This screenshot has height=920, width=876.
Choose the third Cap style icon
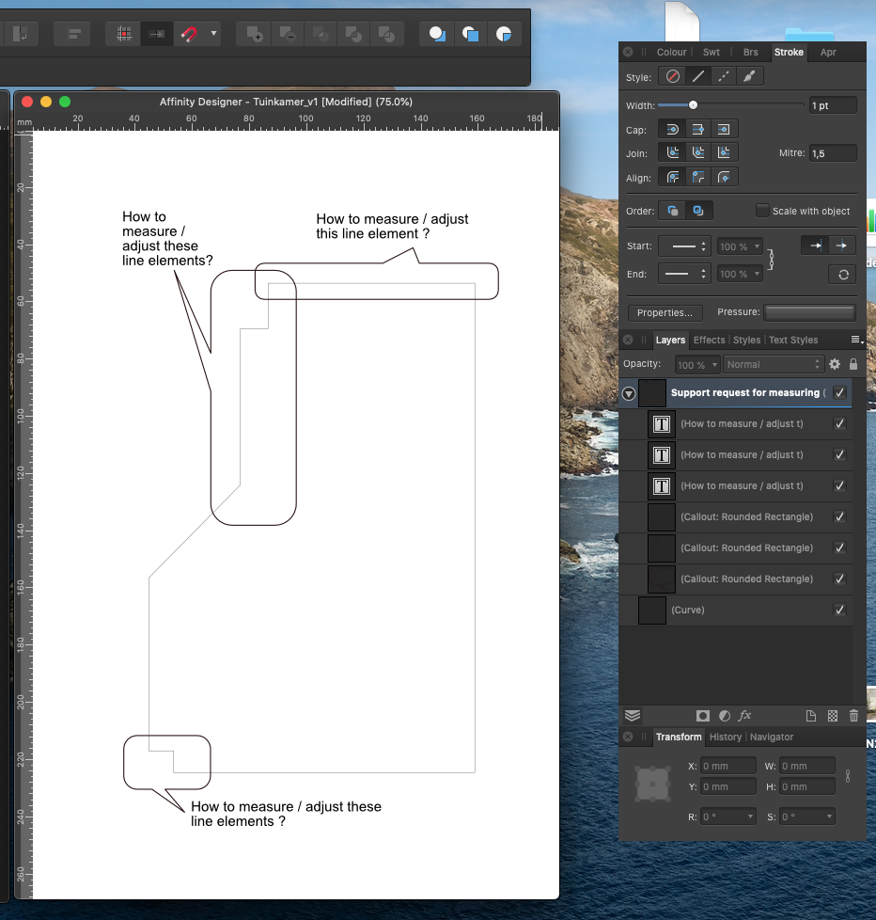[x=724, y=129]
